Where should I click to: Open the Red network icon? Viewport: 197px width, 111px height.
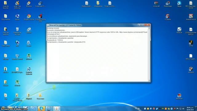click(17, 44)
